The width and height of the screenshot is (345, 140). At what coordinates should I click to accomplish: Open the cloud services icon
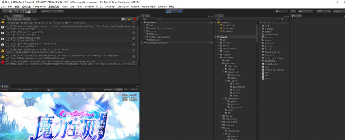coord(293,11)
